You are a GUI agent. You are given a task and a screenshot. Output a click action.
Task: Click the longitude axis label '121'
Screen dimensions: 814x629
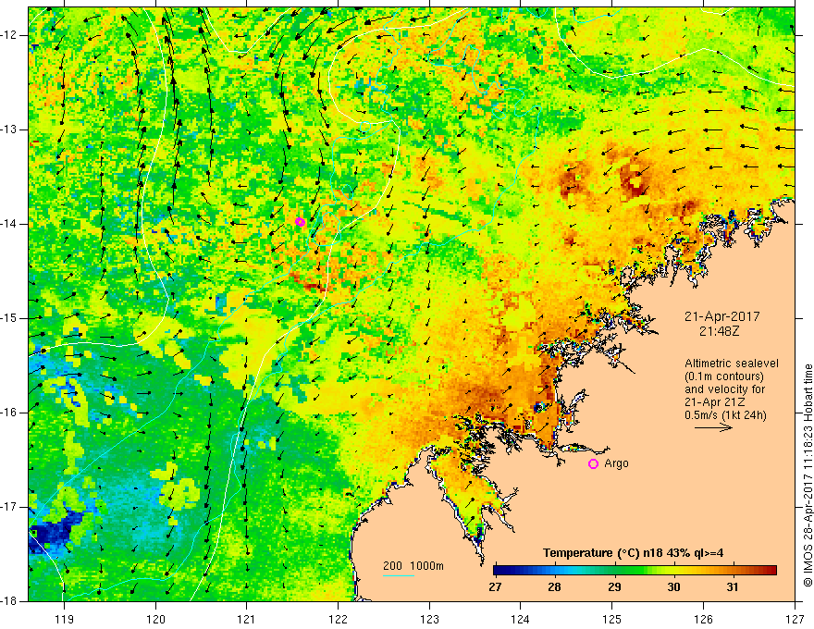pos(247,619)
